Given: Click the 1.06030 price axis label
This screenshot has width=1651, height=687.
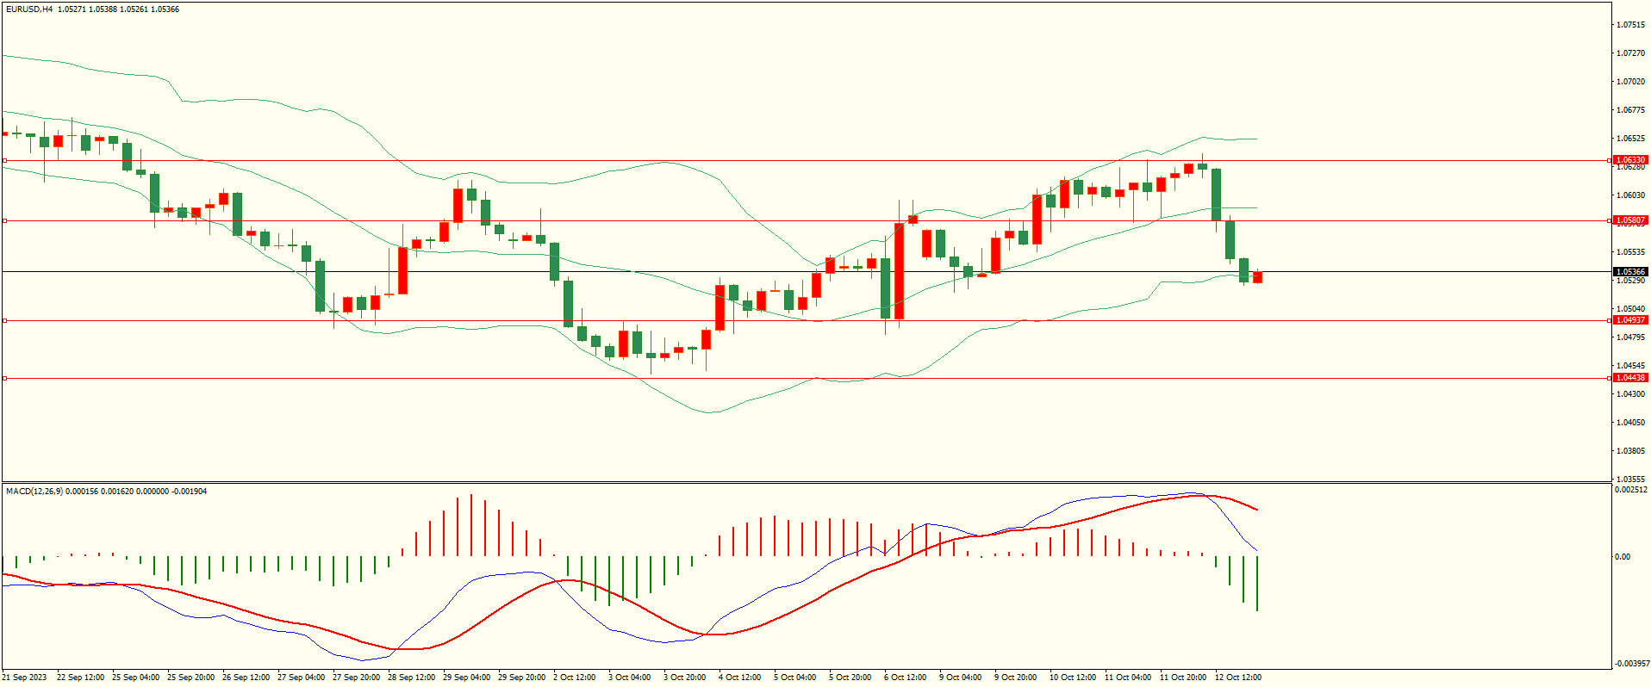Looking at the screenshot, I should point(1630,195).
